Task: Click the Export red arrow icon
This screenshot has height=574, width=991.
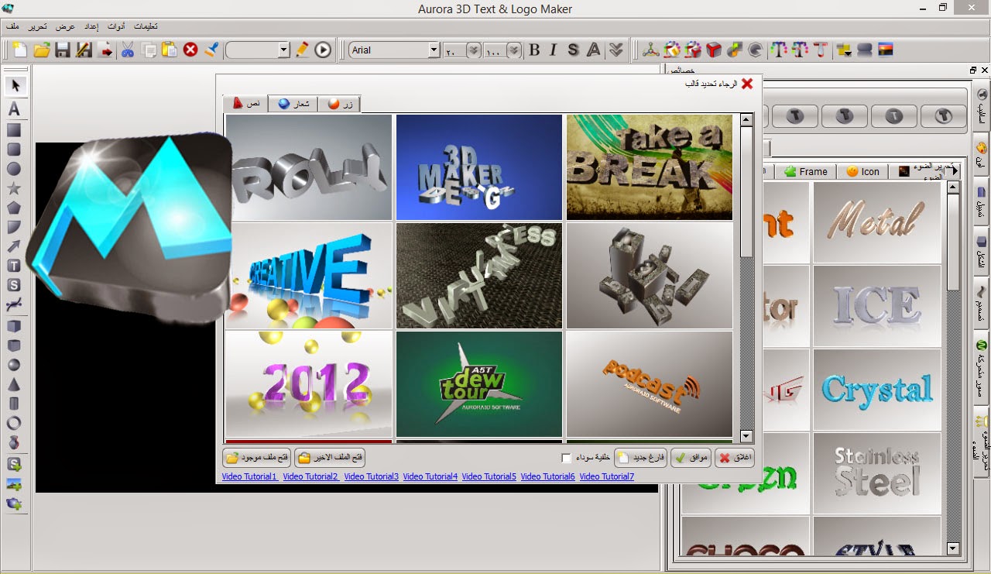Action: pos(106,50)
